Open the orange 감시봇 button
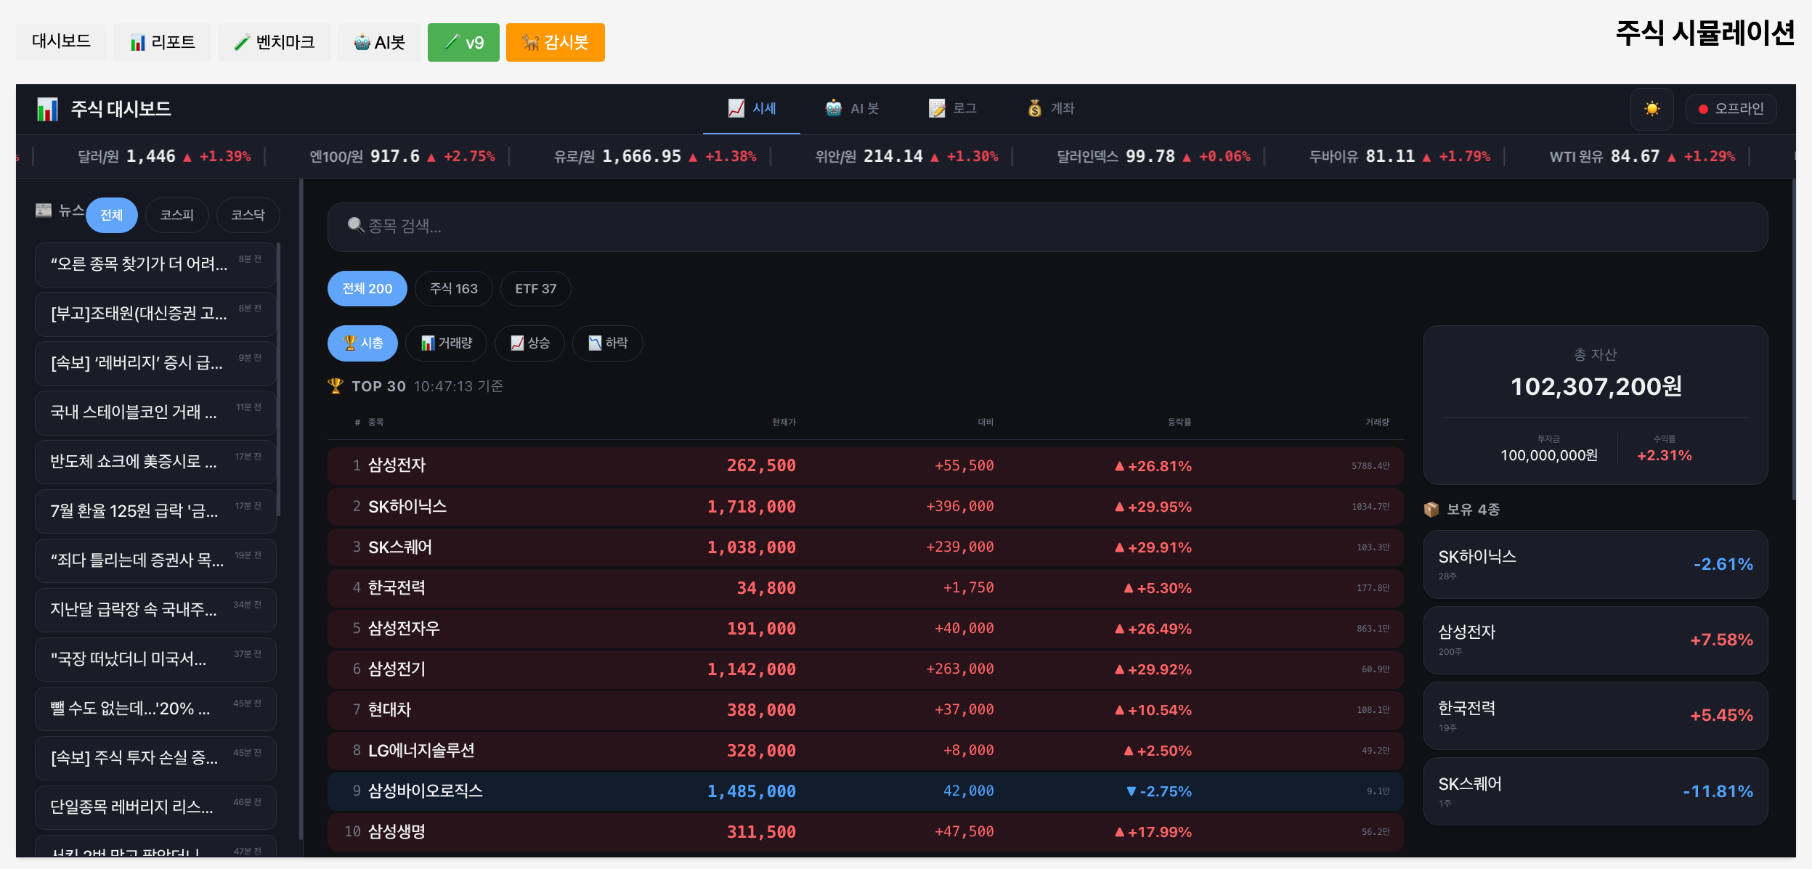Image resolution: width=1812 pixels, height=869 pixels. [x=556, y=42]
